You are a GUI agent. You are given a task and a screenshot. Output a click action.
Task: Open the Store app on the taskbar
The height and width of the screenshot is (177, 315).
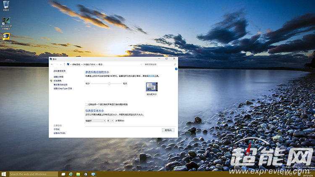86,174
